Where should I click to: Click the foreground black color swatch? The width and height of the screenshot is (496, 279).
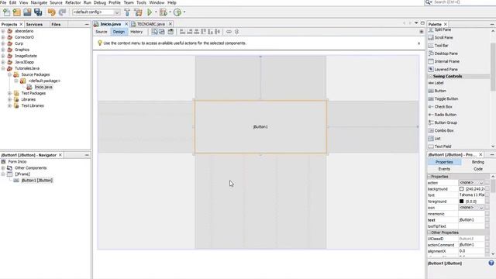tap(461, 201)
